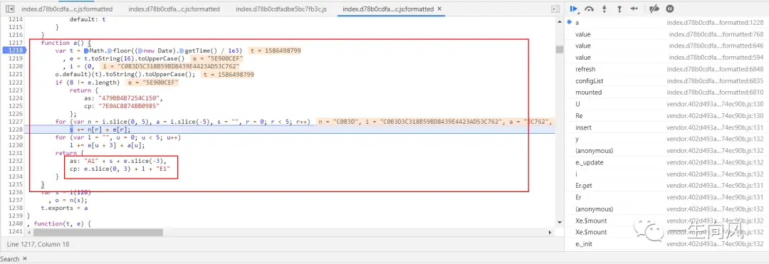Image resolution: width=769 pixels, height=264 pixels.
Task: Set breakpoint at line number 1232
Action: (x=15, y=161)
